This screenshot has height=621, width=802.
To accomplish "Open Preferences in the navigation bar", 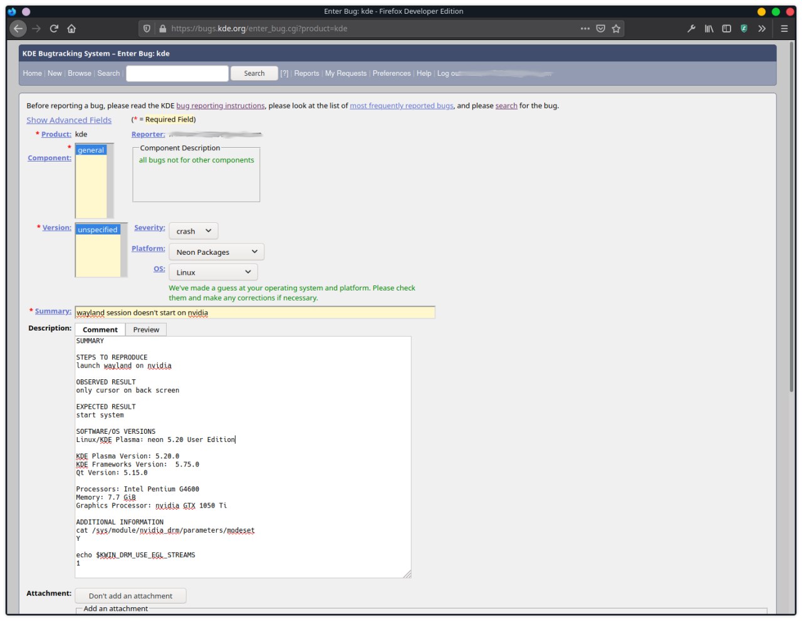I will (x=392, y=73).
